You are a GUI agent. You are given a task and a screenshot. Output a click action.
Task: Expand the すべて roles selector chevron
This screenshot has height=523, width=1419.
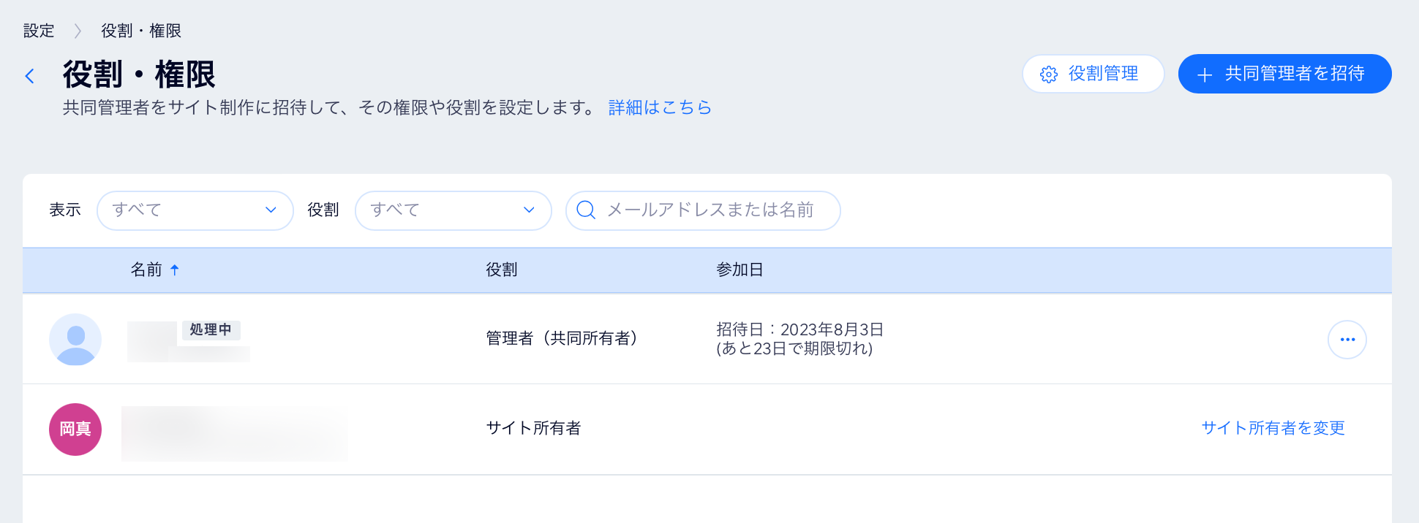(529, 210)
